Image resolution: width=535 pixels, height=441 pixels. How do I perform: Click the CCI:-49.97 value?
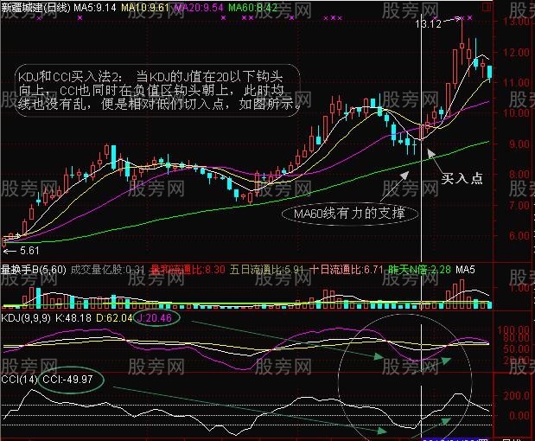tap(68, 380)
